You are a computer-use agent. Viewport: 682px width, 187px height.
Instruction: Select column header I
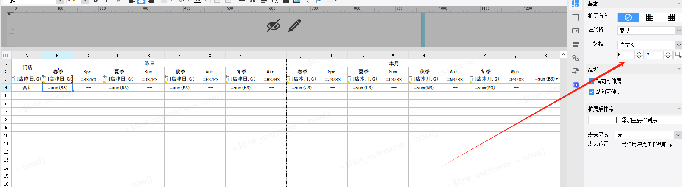pos(271,55)
